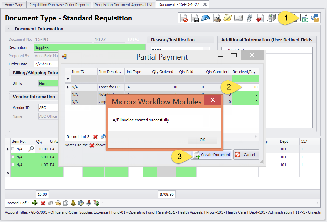The height and width of the screenshot is (222, 327).
Task: Click Received/Pay cell for Toner for HP
Action: [x=245, y=87]
